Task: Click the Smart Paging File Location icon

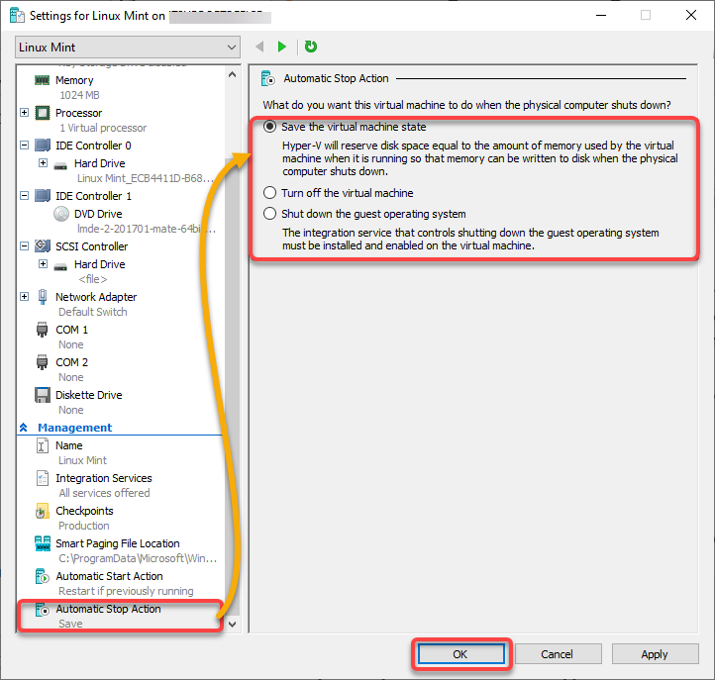Action: (43, 543)
